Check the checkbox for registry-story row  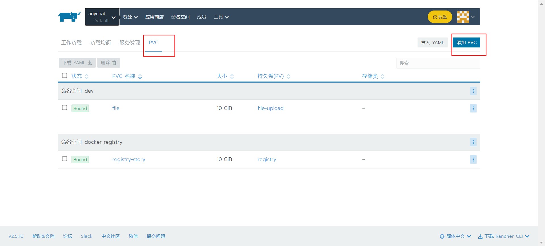64,159
